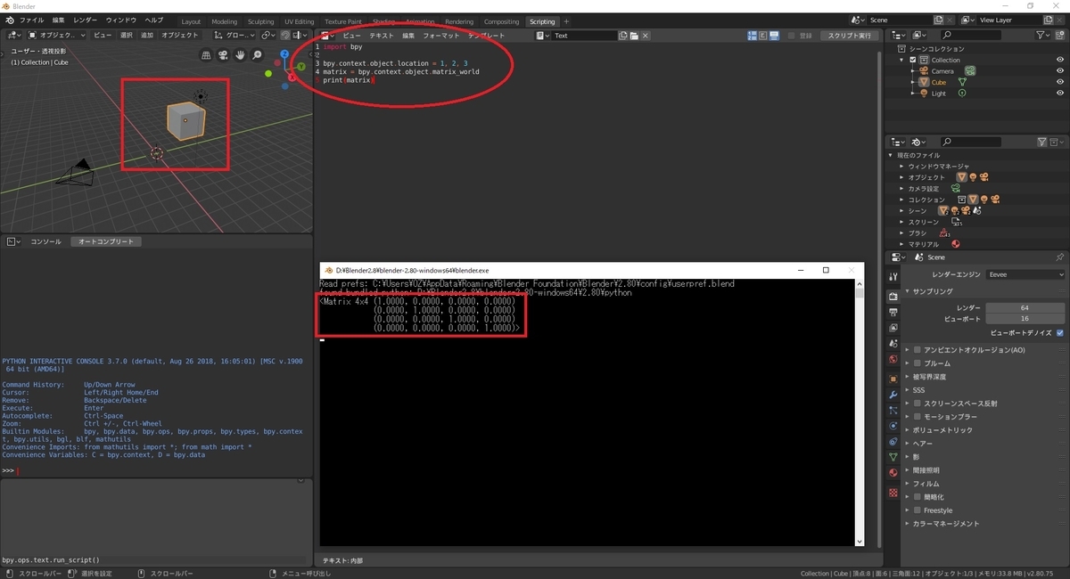Hide the Light with its eye icon

[x=1060, y=93]
